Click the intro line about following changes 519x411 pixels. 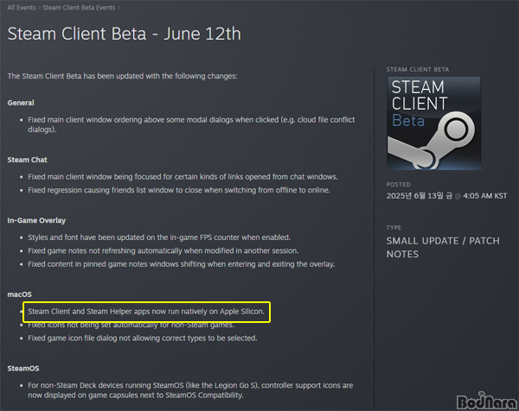coord(123,76)
